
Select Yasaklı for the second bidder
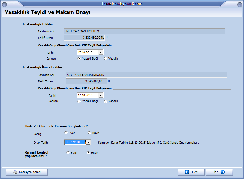tap(105, 101)
